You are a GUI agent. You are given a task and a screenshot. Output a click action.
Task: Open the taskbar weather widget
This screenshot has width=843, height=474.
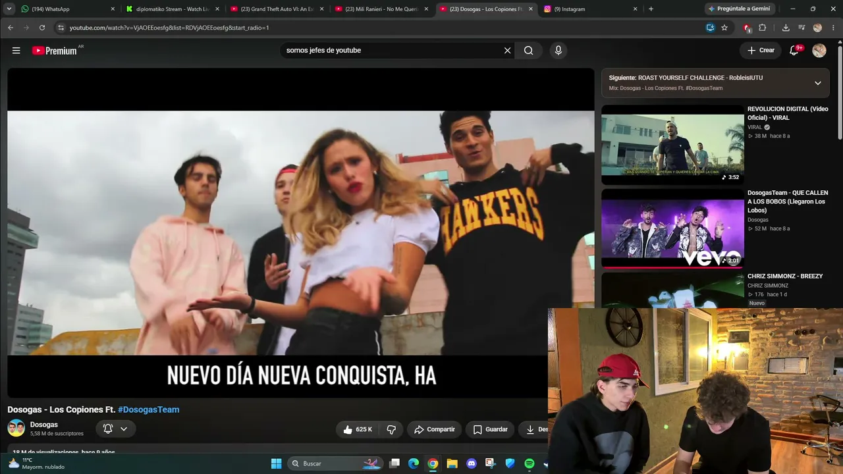pyautogui.click(x=37, y=463)
